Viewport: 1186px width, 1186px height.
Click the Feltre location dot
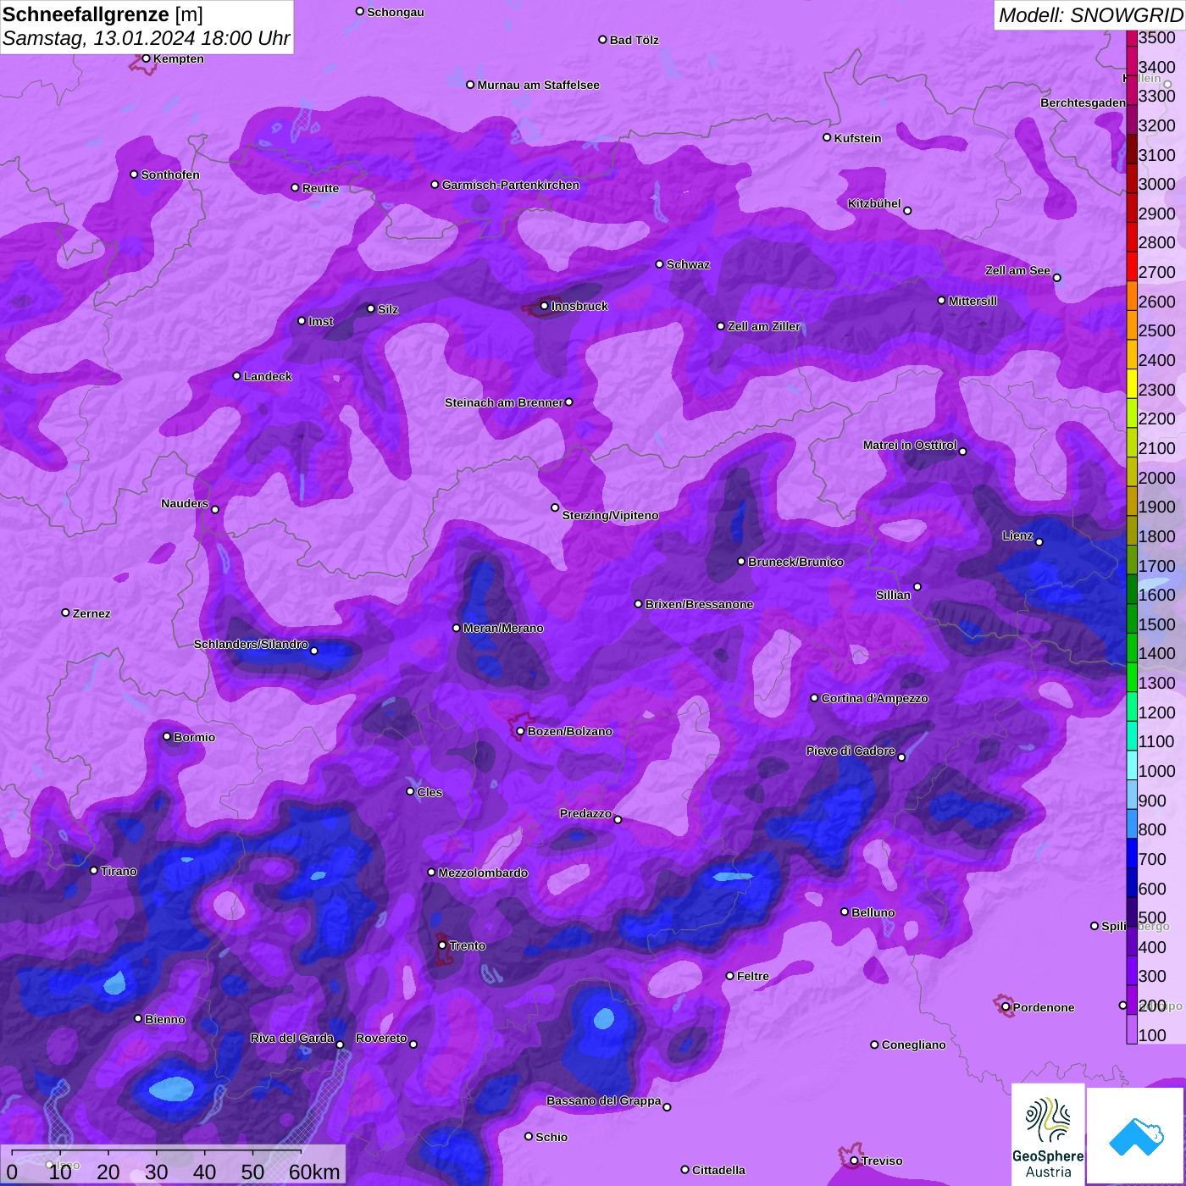click(x=729, y=976)
